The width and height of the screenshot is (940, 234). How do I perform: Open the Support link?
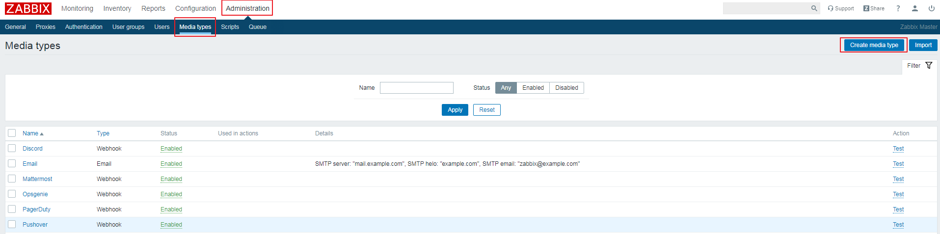click(x=841, y=8)
